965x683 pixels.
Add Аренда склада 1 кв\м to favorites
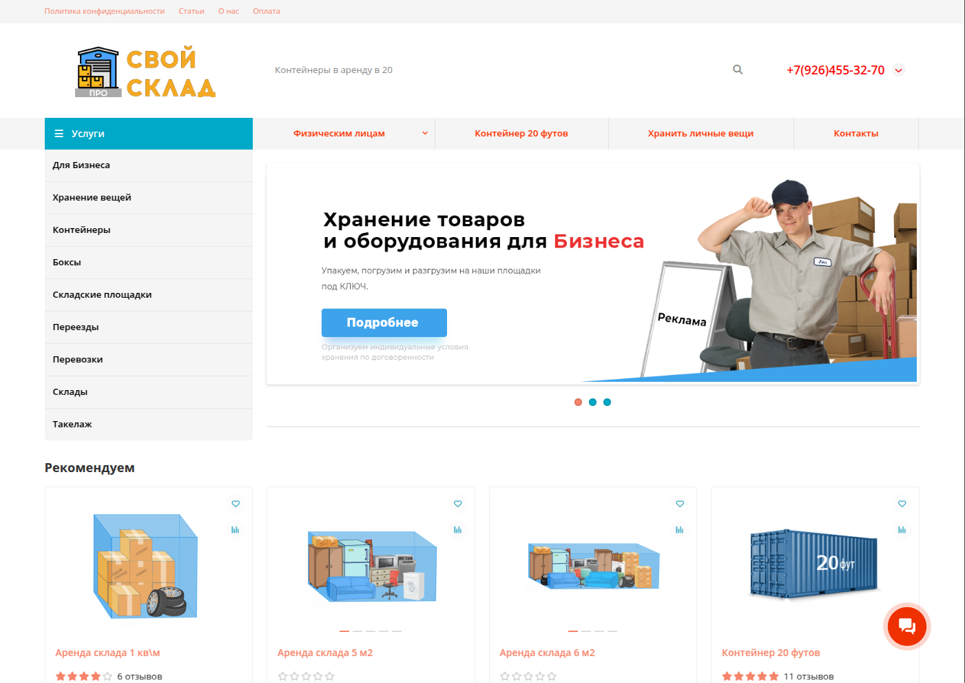(236, 504)
